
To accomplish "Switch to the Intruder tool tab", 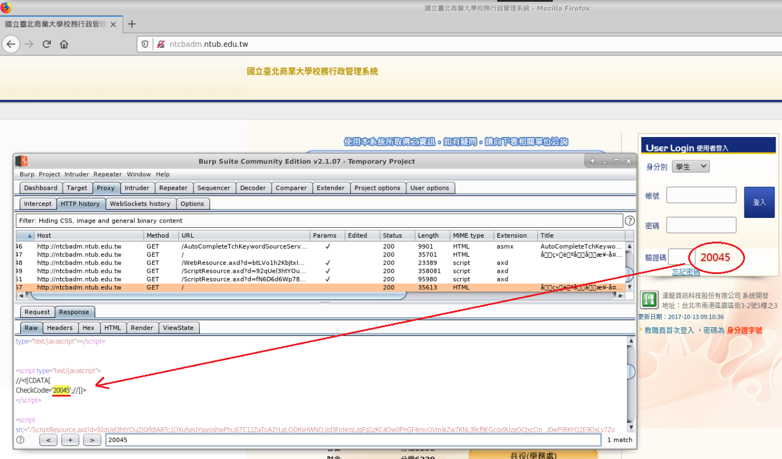I will pyautogui.click(x=137, y=188).
